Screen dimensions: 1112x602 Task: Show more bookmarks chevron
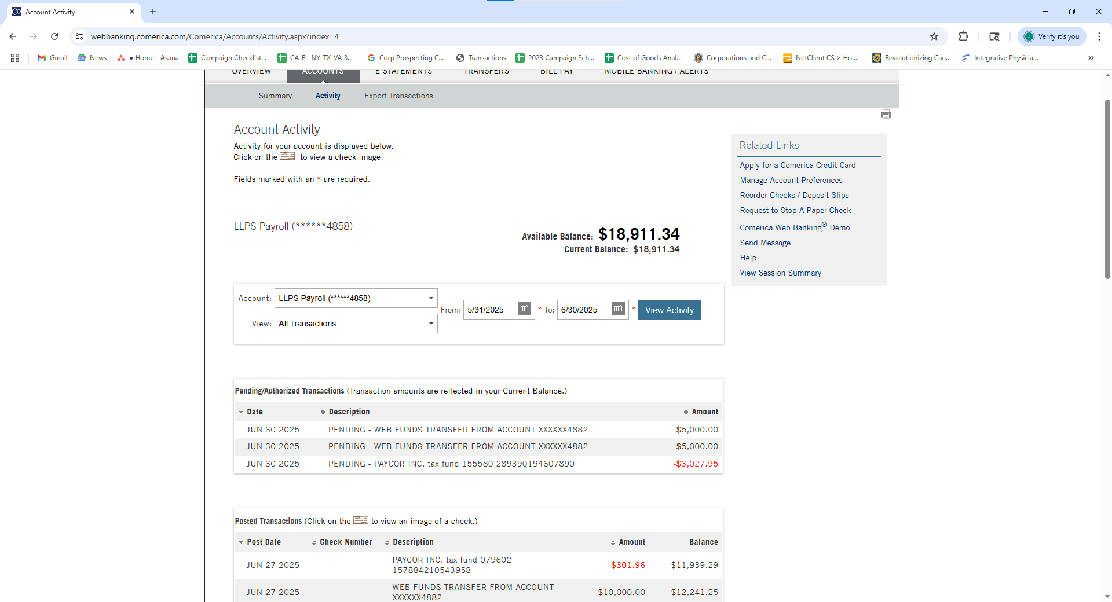1091,58
